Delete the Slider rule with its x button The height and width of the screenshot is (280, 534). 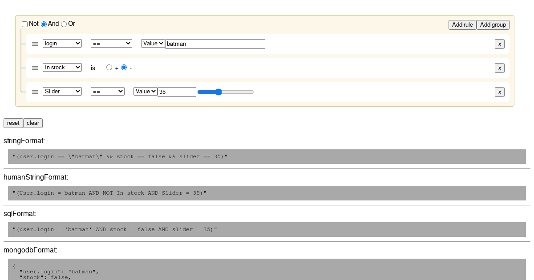[499, 92]
